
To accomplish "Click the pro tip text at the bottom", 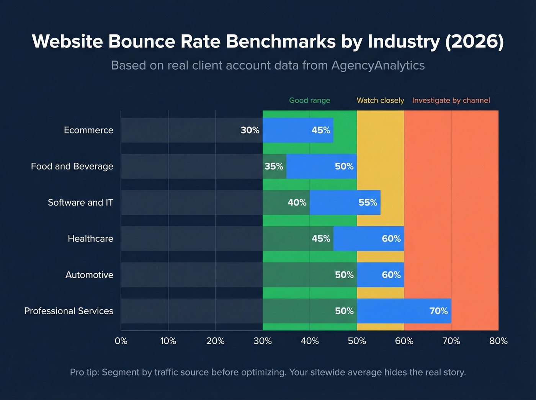I will [268, 372].
